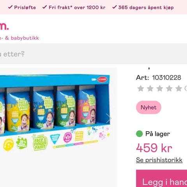Open the Fri frakt over 1200 kr info

[77, 7]
